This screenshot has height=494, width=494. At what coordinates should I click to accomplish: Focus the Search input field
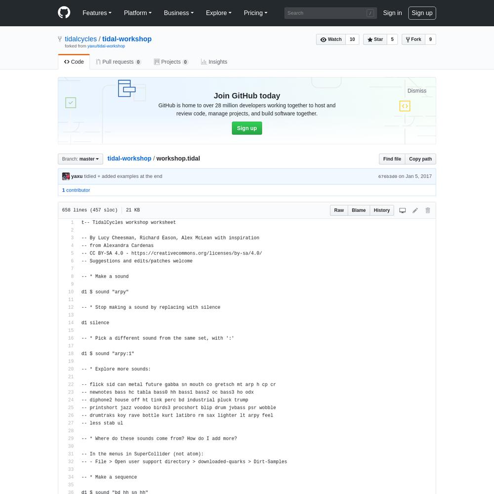pos(330,13)
